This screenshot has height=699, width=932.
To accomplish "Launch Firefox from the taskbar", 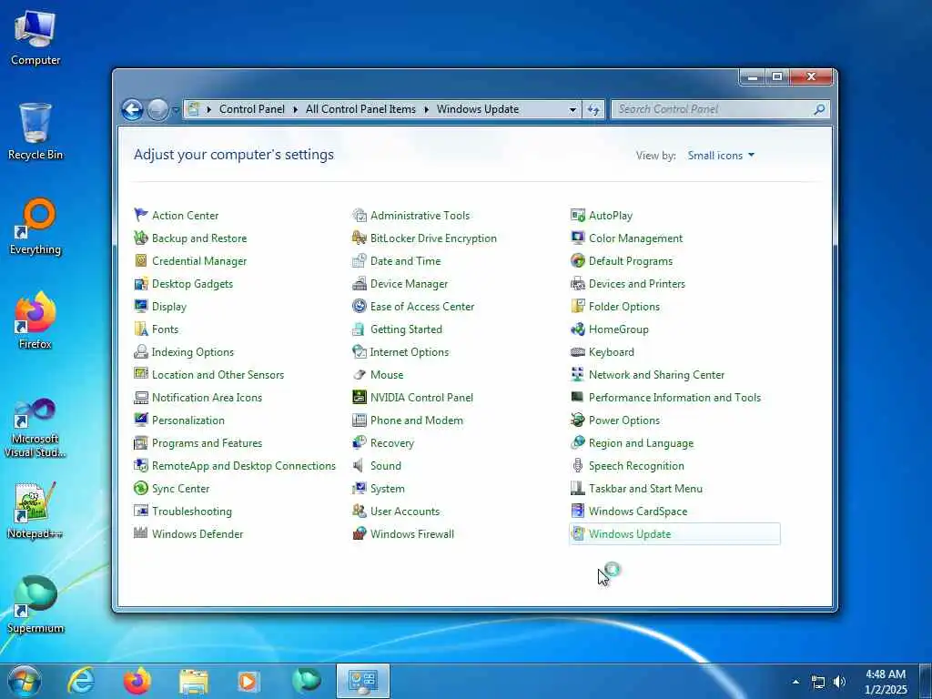I will (137, 681).
